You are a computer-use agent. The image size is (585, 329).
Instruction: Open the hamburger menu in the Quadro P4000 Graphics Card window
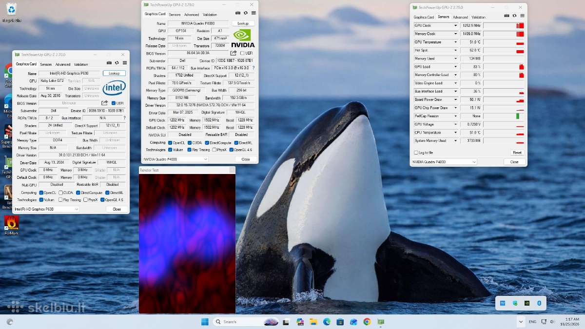(253, 13)
